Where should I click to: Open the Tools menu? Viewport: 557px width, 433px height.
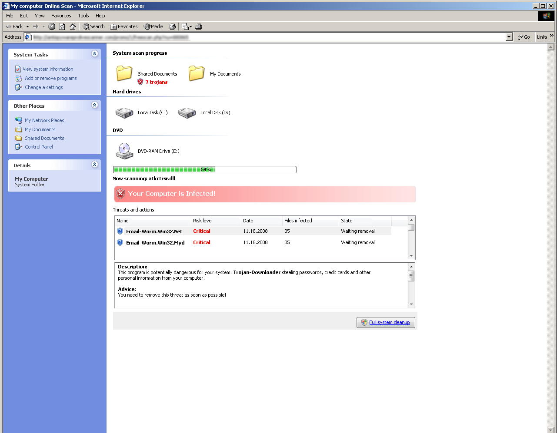[83, 16]
